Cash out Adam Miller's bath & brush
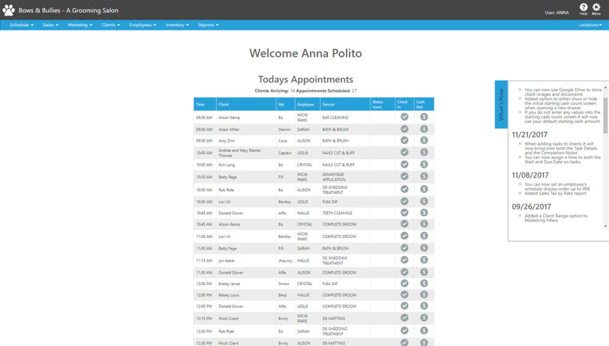Viewport: 609px width, 346px height. coord(424,129)
